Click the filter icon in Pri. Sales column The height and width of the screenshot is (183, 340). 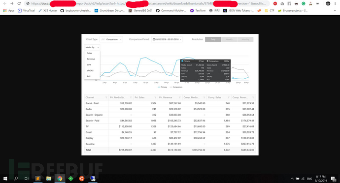[155, 97]
